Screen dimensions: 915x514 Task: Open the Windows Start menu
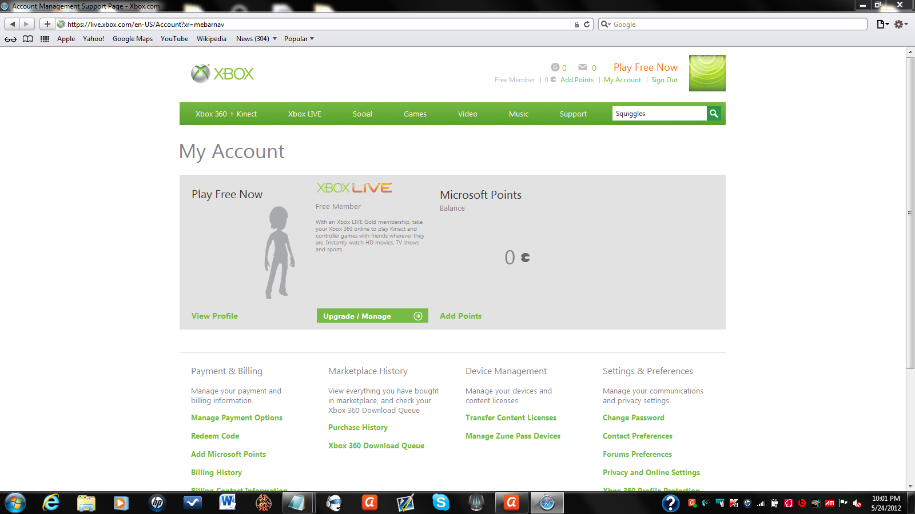(15, 503)
